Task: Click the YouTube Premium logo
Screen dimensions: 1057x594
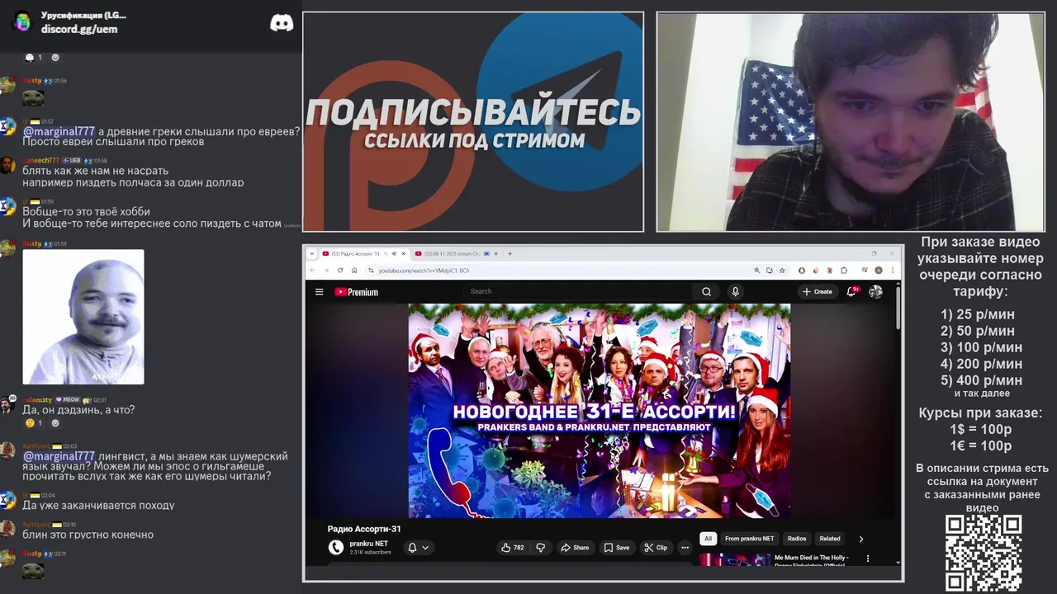Action: click(x=356, y=292)
